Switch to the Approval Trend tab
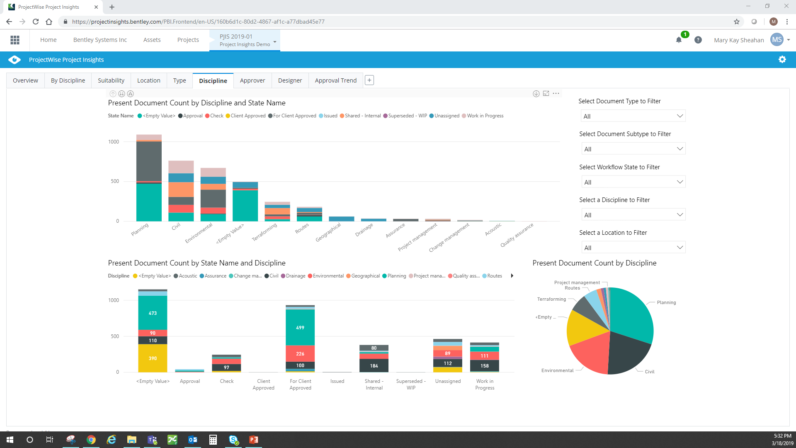The image size is (796, 448). (x=336, y=80)
